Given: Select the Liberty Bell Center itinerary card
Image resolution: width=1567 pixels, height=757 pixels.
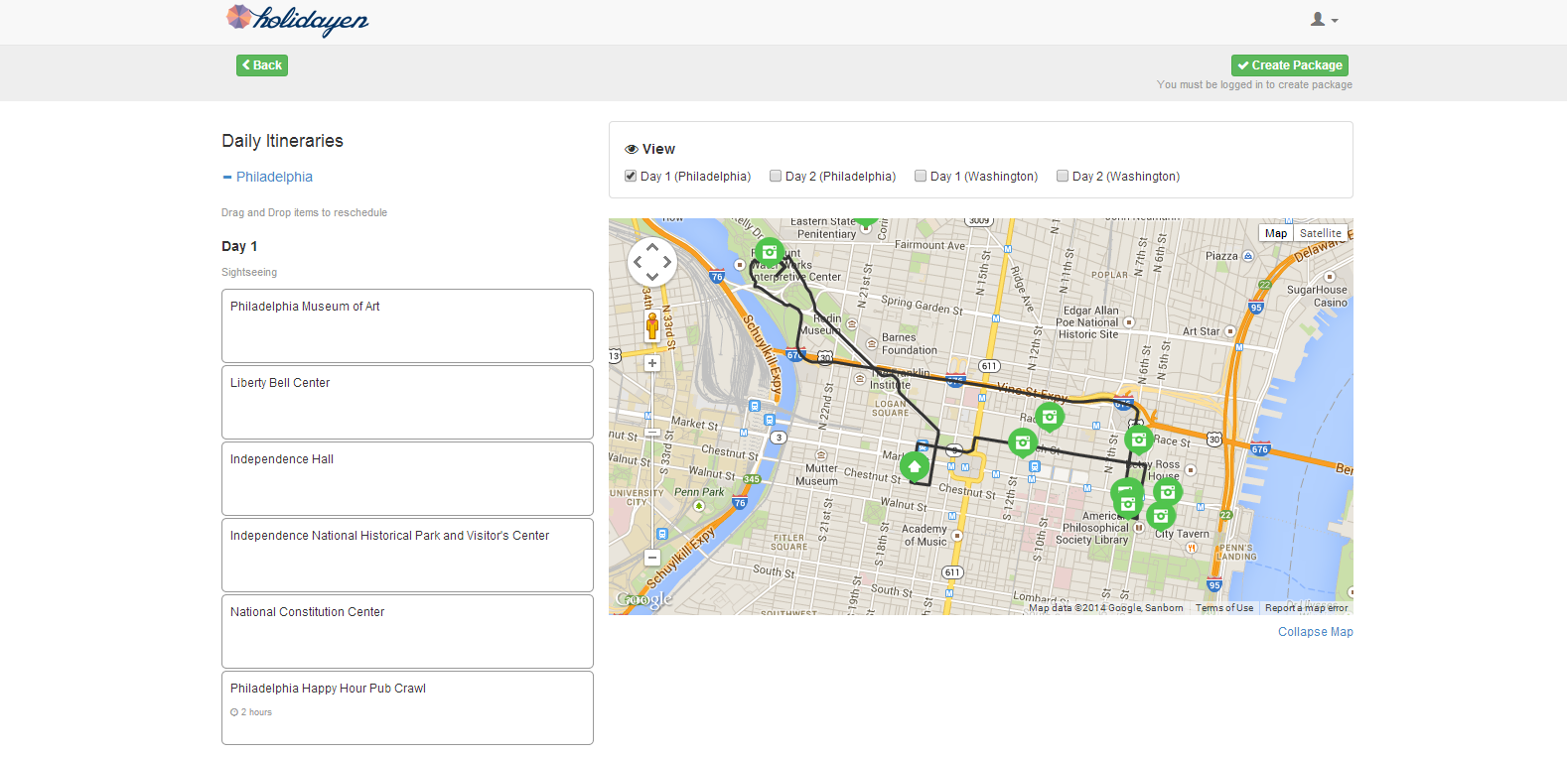Looking at the screenshot, I should click(x=407, y=402).
